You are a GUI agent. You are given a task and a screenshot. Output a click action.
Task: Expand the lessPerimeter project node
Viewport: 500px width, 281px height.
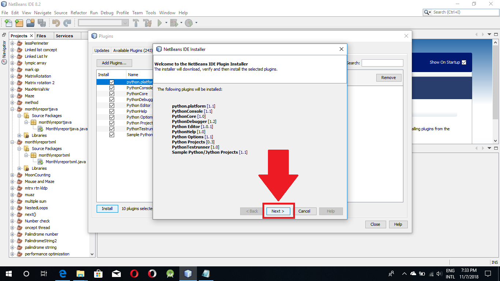click(12, 43)
